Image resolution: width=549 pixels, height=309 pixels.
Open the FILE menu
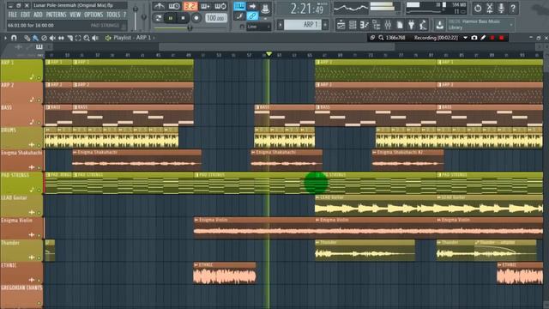coord(13,15)
